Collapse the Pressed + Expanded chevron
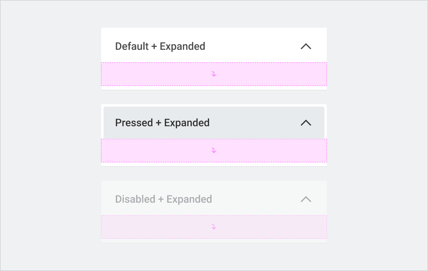The image size is (428, 271). 306,123
